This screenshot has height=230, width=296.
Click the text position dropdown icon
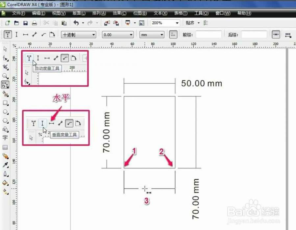click(x=288, y=35)
